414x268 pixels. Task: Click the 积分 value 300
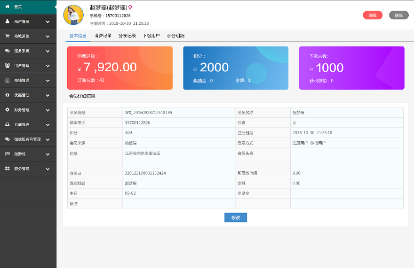click(128, 132)
